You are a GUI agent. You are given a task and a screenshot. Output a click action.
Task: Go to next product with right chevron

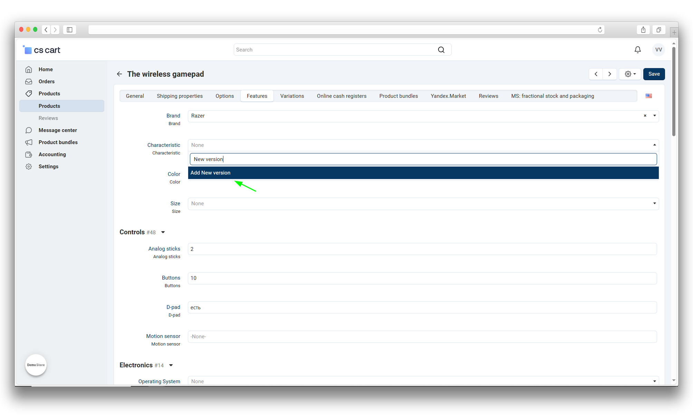click(609, 74)
